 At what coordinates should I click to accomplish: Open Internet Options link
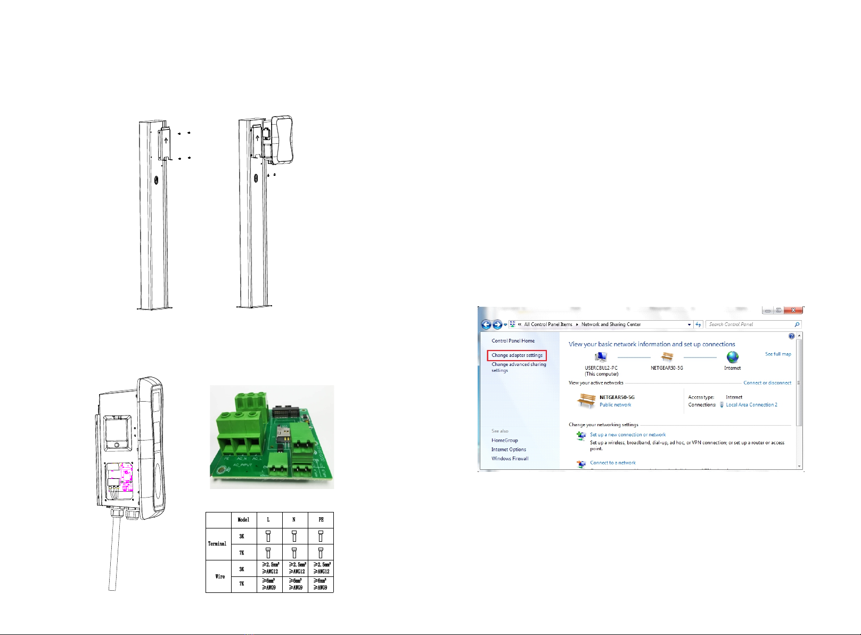click(x=509, y=450)
